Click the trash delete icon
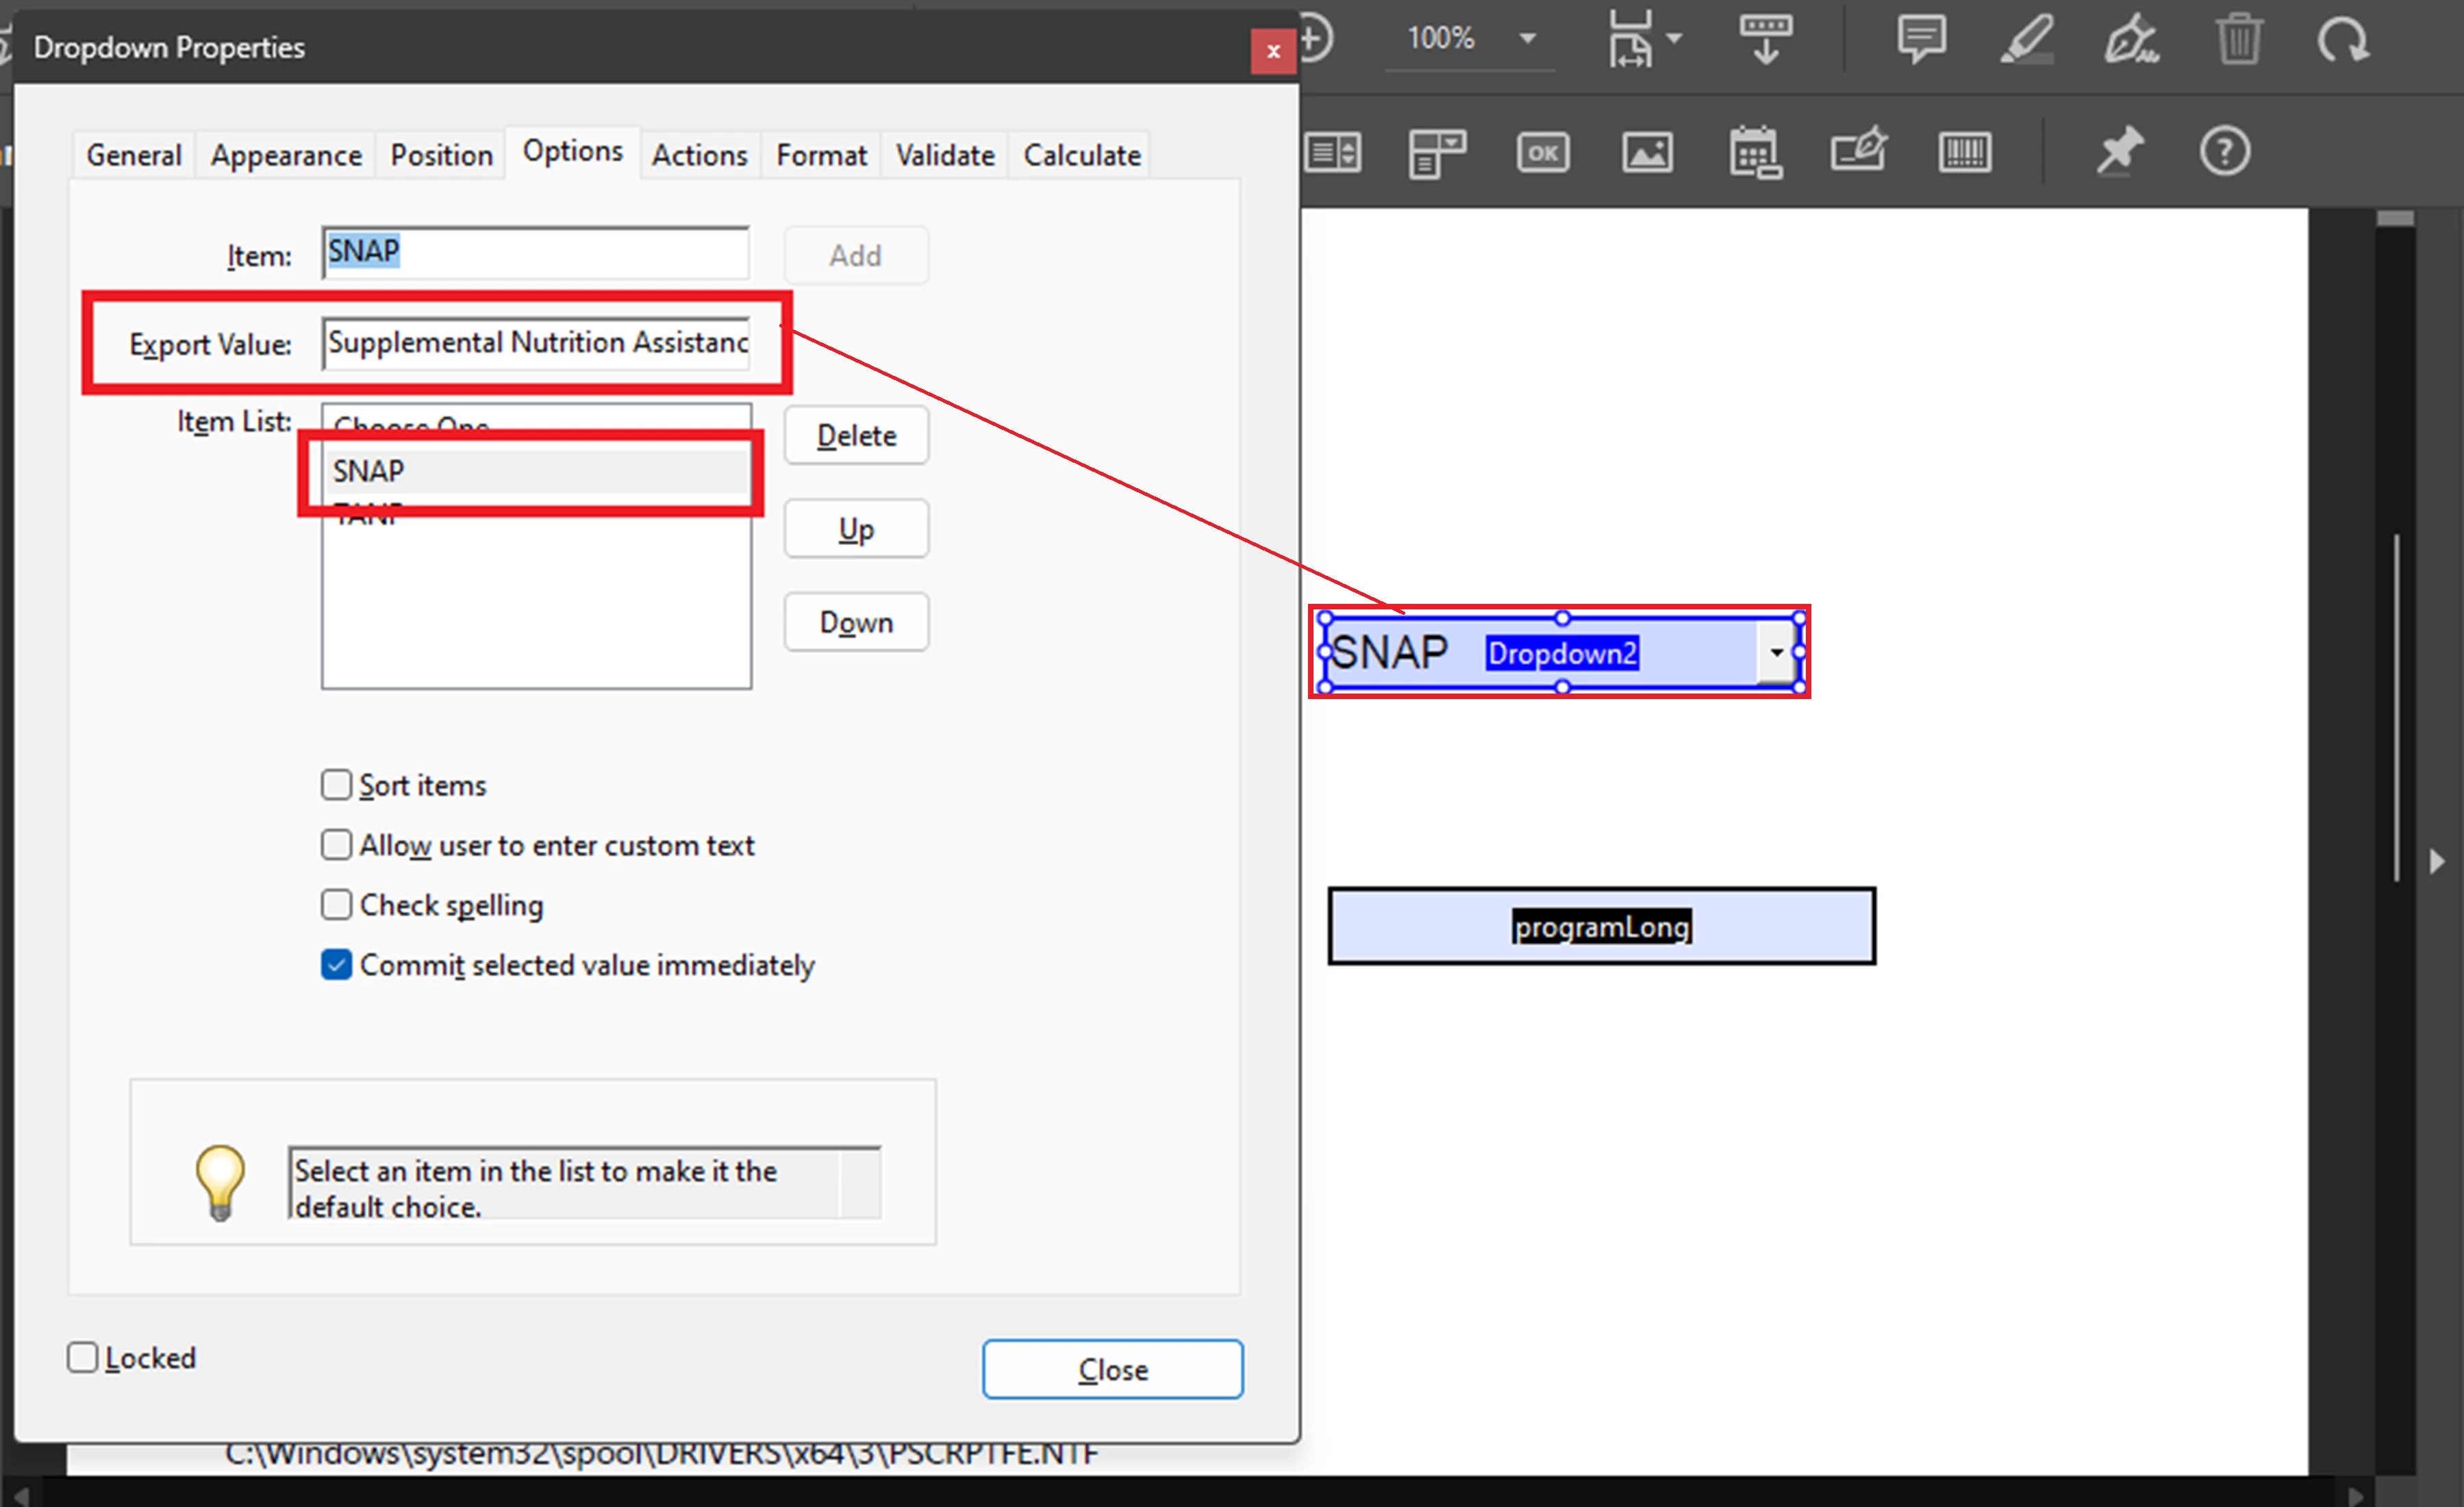This screenshot has width=2464, height=1507. (x=2238, y=40)
